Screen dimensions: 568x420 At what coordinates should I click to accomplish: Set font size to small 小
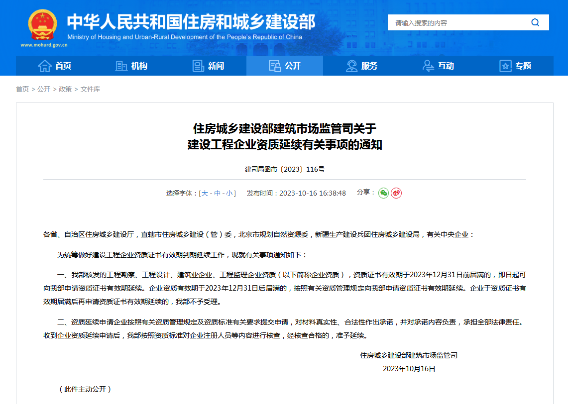(x=229, y=193)
